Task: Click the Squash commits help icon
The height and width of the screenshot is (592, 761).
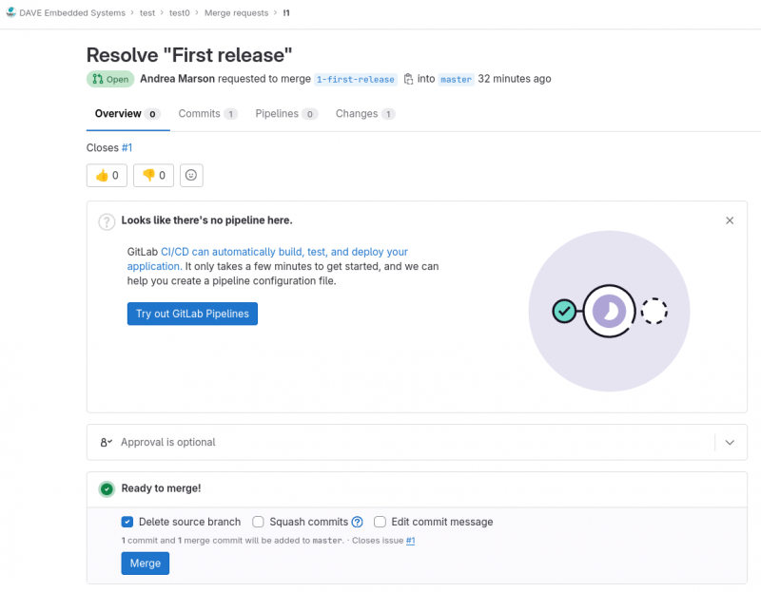Action: point(358,522)
